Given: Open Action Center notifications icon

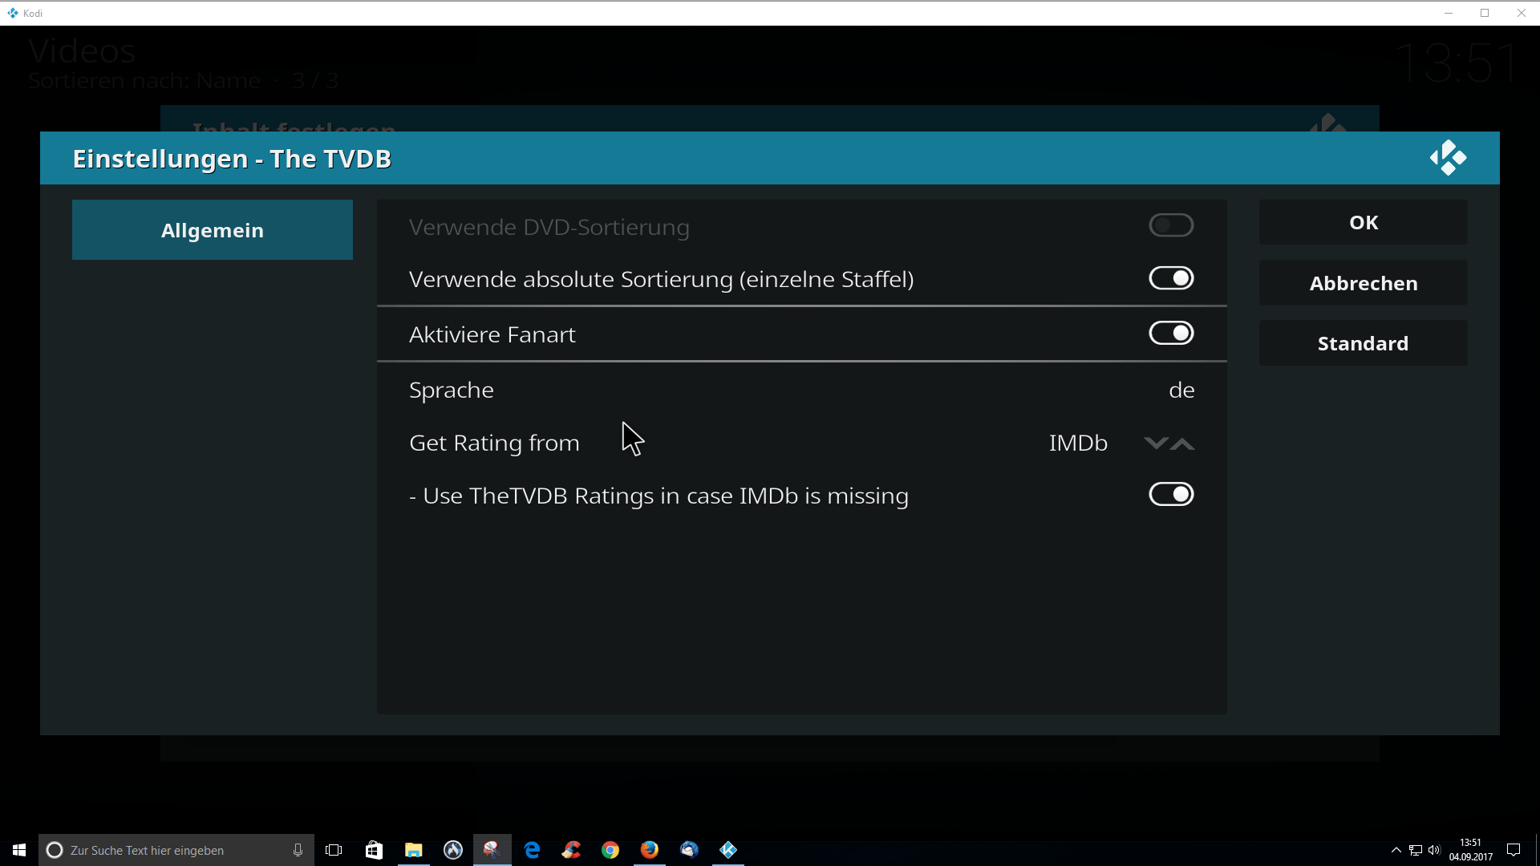Looking at the screenshot, I should point(1514,850).
